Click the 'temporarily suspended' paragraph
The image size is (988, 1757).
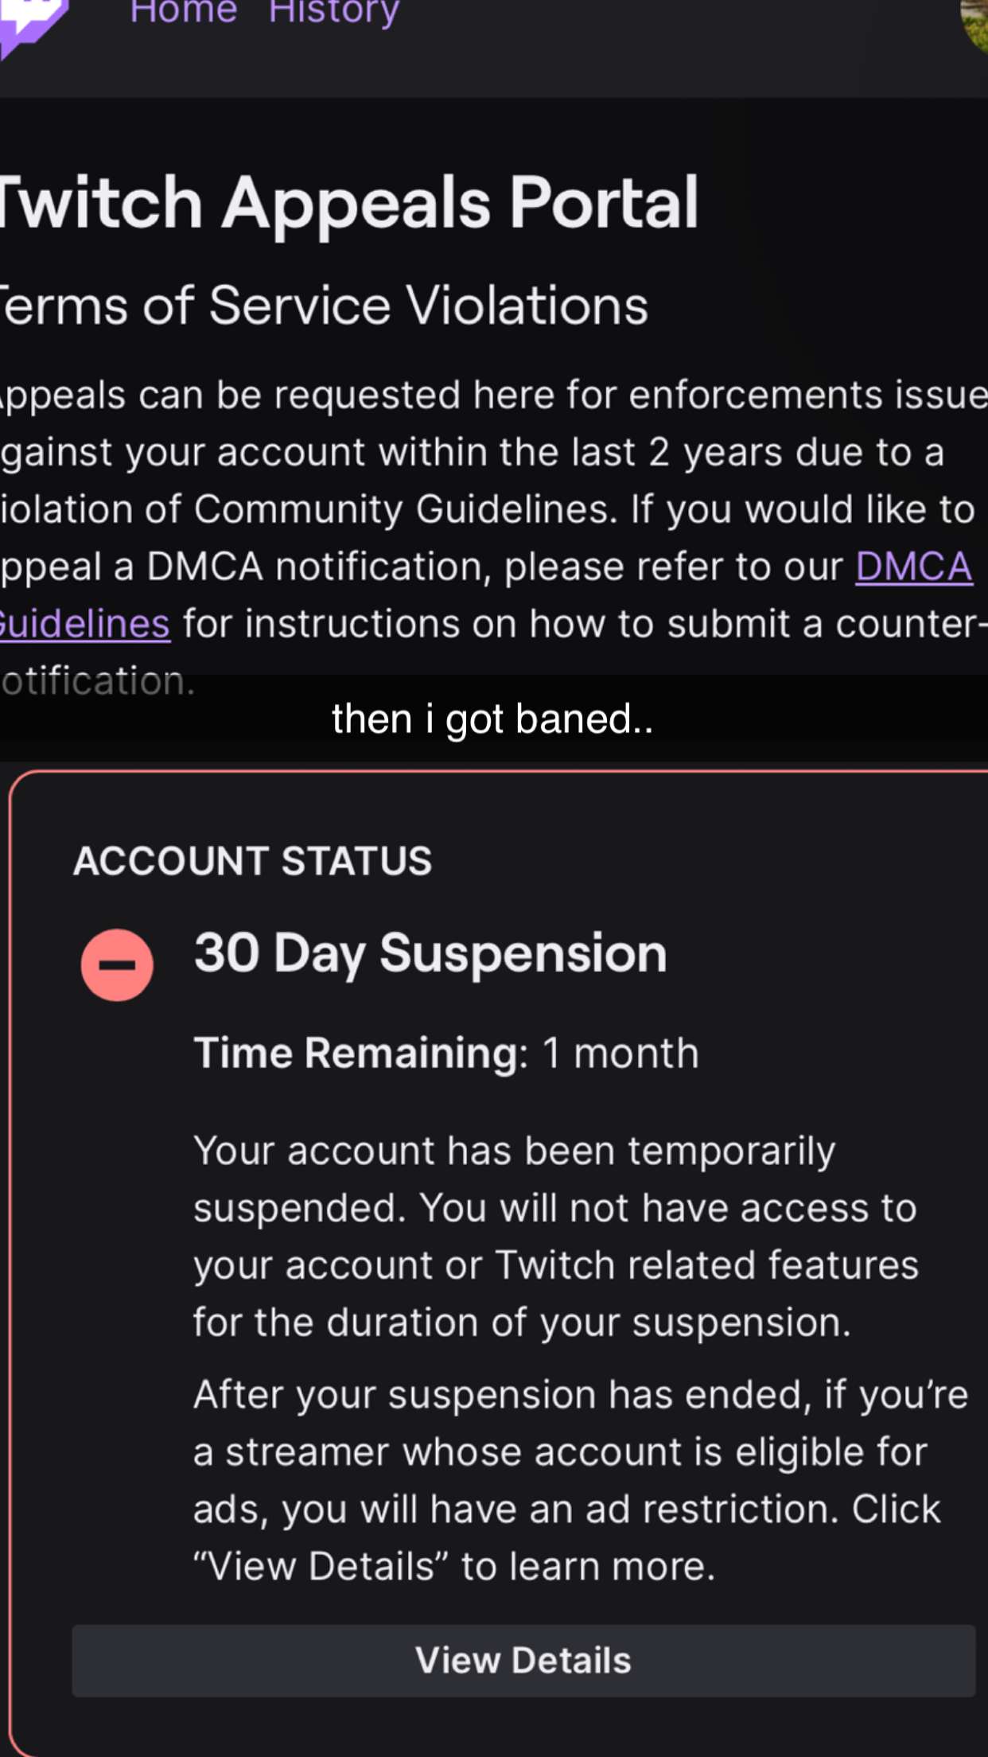(557, 1236)
